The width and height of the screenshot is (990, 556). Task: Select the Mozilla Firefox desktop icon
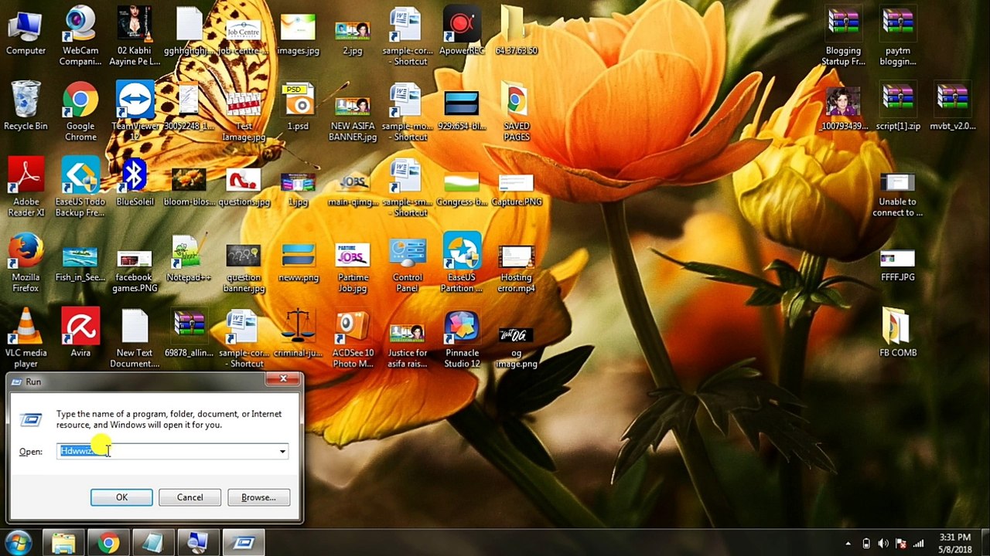[x=26, y=263]
